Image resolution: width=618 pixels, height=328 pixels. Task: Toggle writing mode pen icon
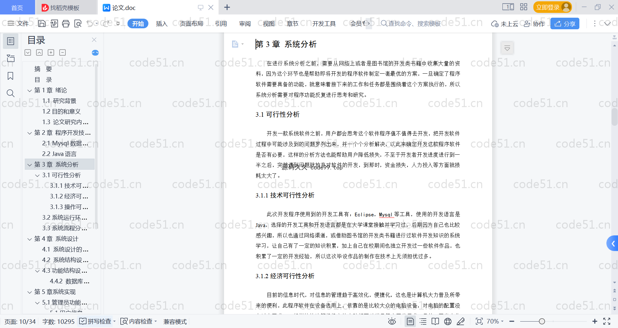pos(461,321)
